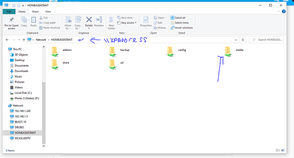
Task: Select Desktop in sidebar
Action: point(17,60)
